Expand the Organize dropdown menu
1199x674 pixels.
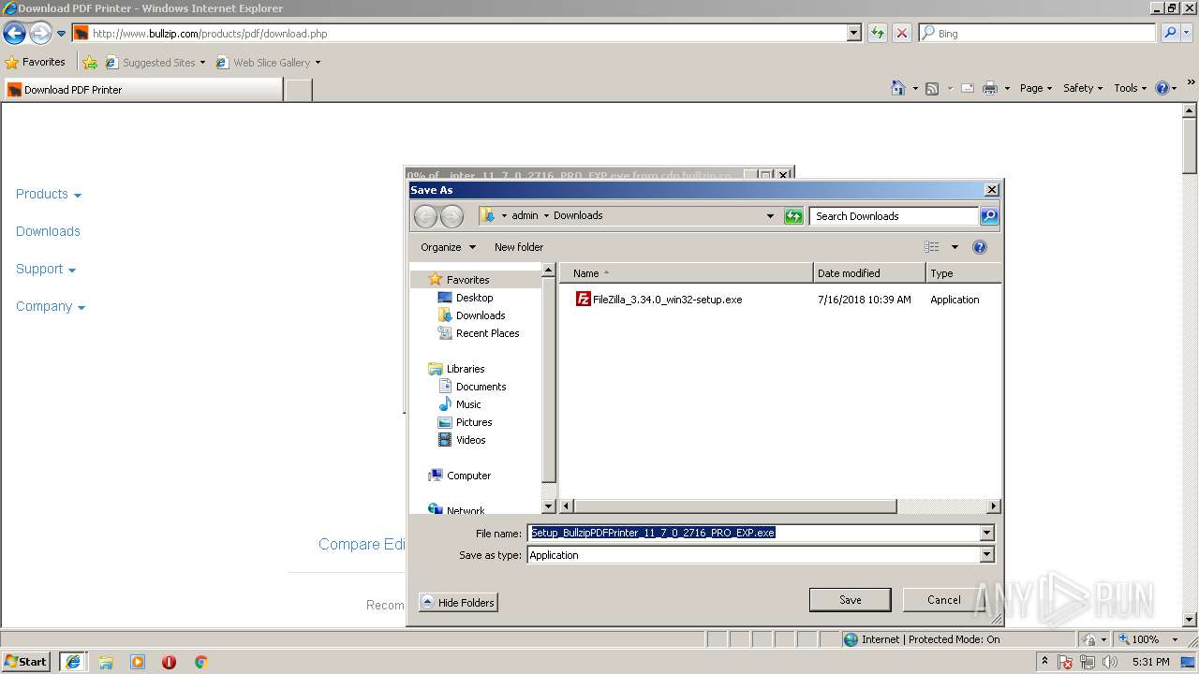point(449,247)
